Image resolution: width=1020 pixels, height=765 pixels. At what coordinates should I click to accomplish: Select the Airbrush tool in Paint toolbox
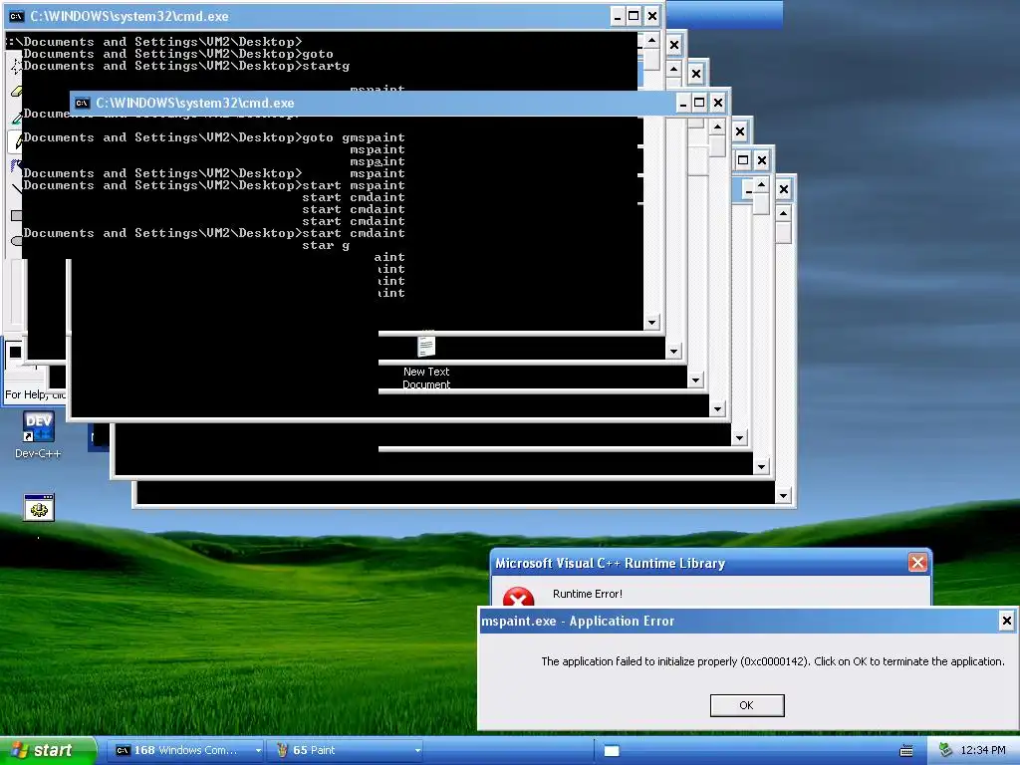coord(16,165)
